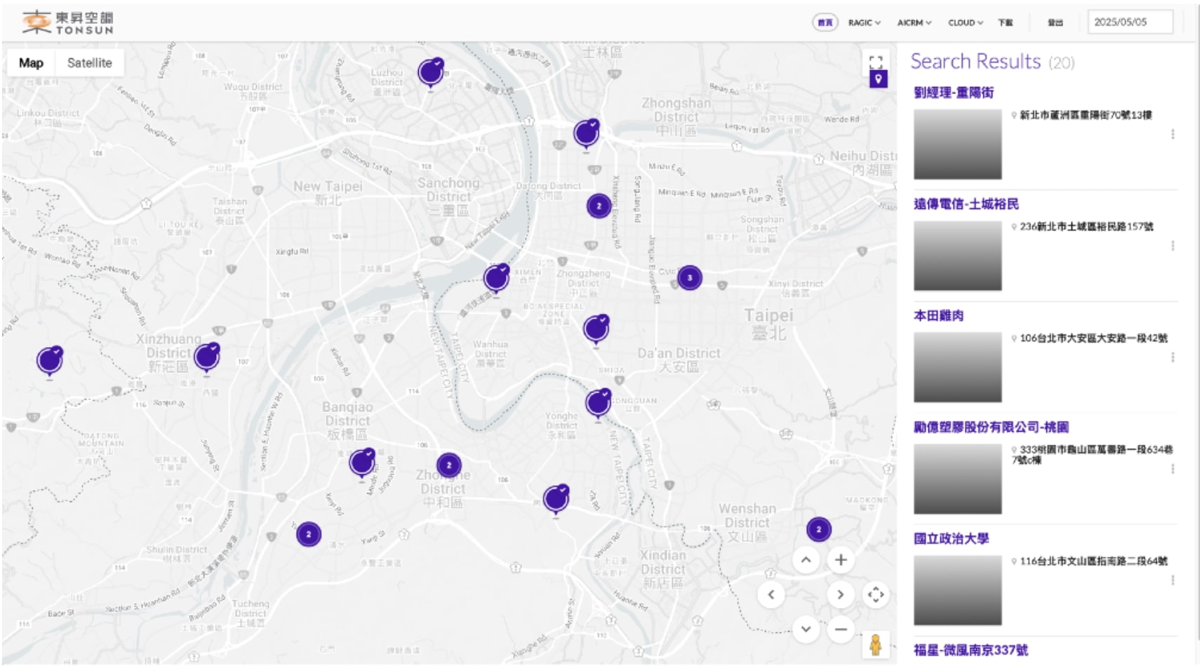
Task: Expand the CLOUD dropdown menu
Action: pos(965,22)
